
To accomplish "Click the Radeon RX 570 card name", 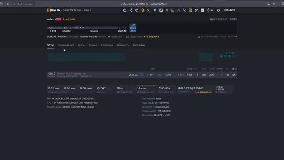I will pos(65,74).
